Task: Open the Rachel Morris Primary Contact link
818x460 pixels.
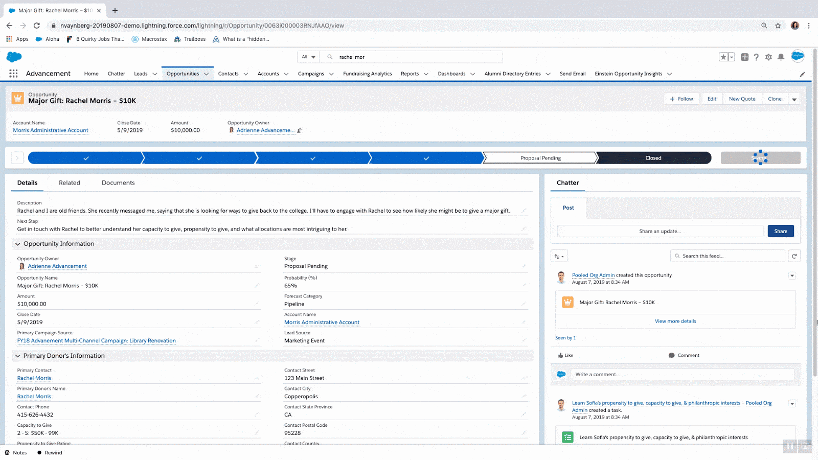Action: click(x=34, y=378)
